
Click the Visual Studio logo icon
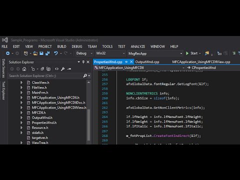coord(5,40)
